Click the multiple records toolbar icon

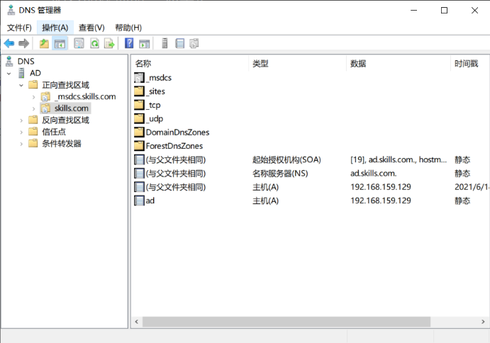pos(194,43)
